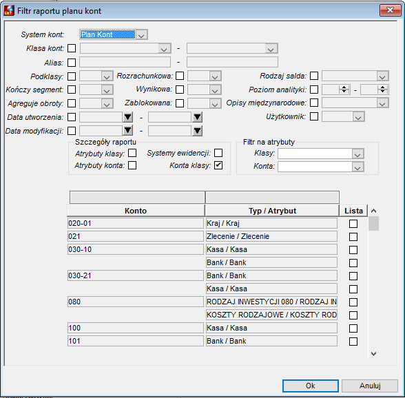Open the Data modyfikacji end date picker arrow
This screenshot has width=405, height=398.
(x=197, y=131)
